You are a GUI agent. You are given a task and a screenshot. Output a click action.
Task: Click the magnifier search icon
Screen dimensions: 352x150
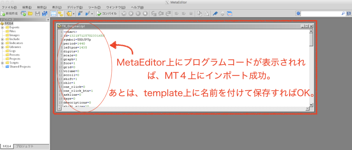pos(343,13)
